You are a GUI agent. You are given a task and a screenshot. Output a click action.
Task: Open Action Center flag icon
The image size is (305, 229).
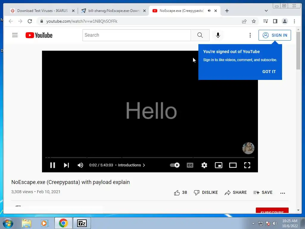[x=268, y=223]
